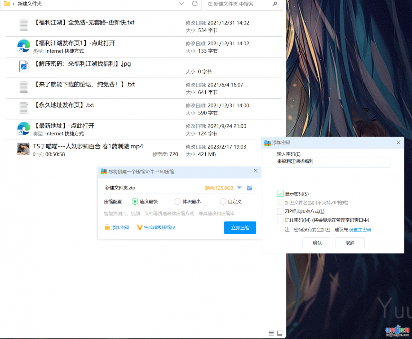Switch to large icons view

coord(280,333)
